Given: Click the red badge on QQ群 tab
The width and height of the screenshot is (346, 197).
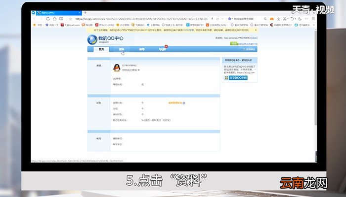Looking at the screenshot, I should click(166, 46).
